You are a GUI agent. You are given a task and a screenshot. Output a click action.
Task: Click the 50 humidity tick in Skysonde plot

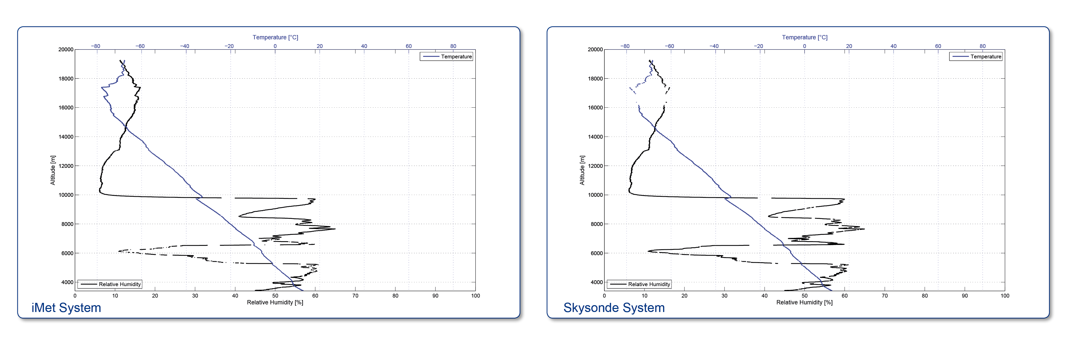(x=804, y=296)
